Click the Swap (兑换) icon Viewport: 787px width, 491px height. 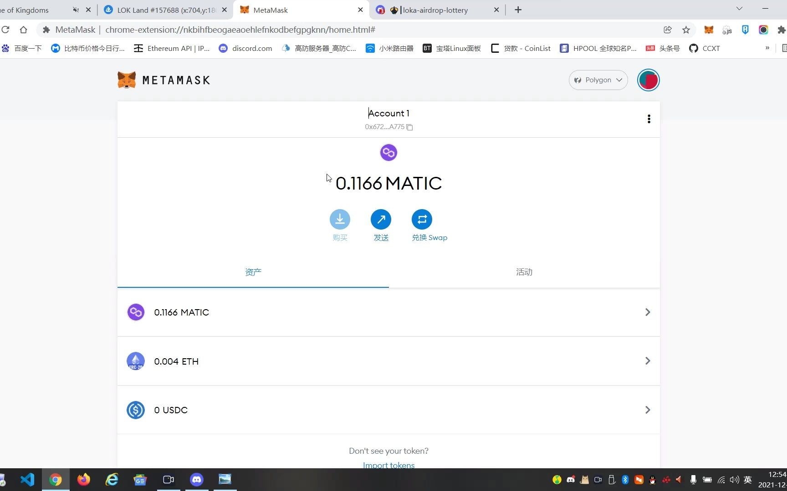click(x=422, y=220)
